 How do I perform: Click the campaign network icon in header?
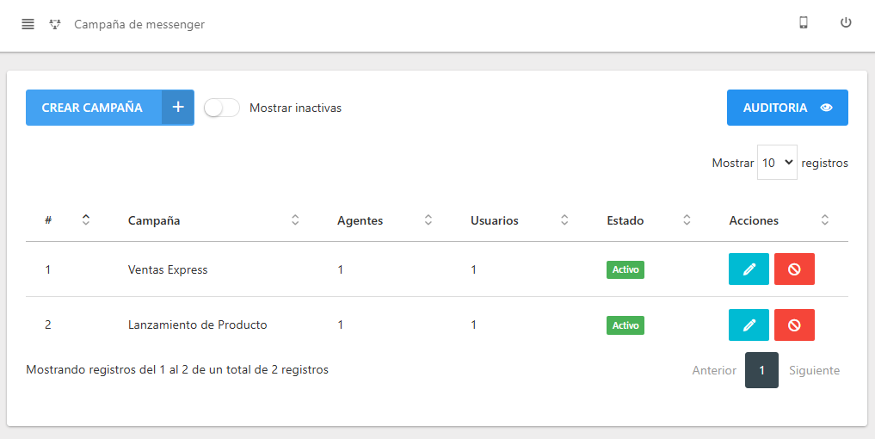coord(55,24)
